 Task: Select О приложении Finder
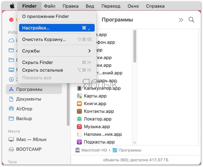[57, 16]
